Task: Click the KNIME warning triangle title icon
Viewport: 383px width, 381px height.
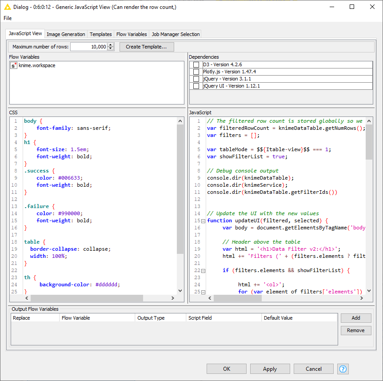Action: pyautogui.click(x=7, y=7)
